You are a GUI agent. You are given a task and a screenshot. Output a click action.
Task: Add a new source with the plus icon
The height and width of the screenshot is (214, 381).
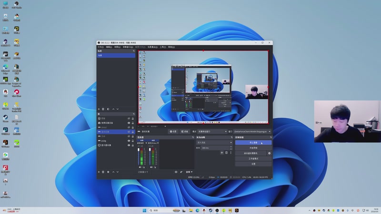click(x=99, y=172)
